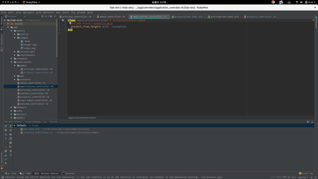Switch to projects/new.html.erb editor tab
The height and width of the screenshot is (179, 318).
[x=188, y=17]
